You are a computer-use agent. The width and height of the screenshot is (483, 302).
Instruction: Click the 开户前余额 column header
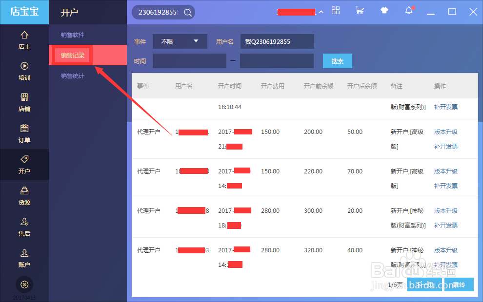(x=319, y=86)
